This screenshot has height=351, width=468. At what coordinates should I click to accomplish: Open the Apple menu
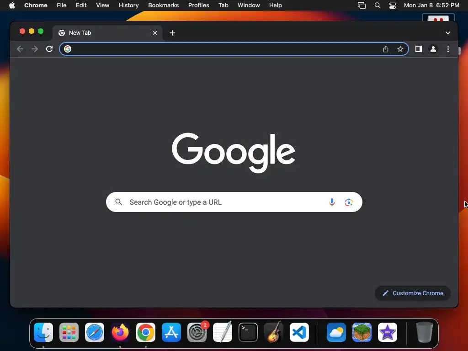pyautogui.click(x=12, y=5)
